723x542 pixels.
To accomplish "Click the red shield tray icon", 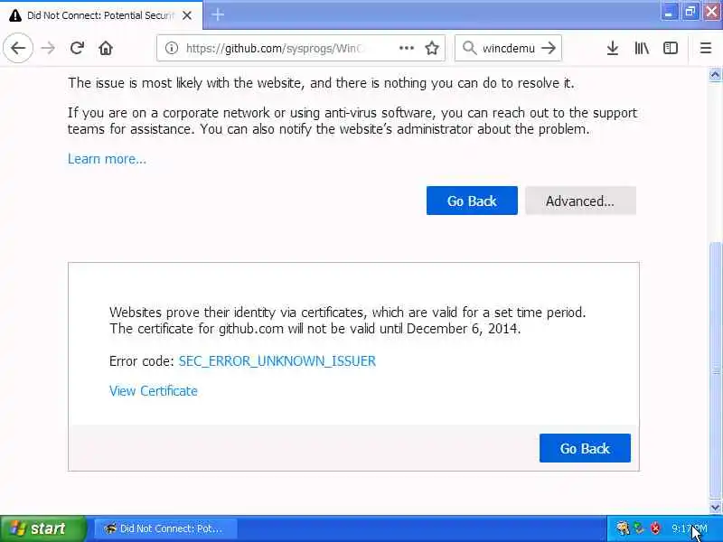I will [x=655, y=528].
